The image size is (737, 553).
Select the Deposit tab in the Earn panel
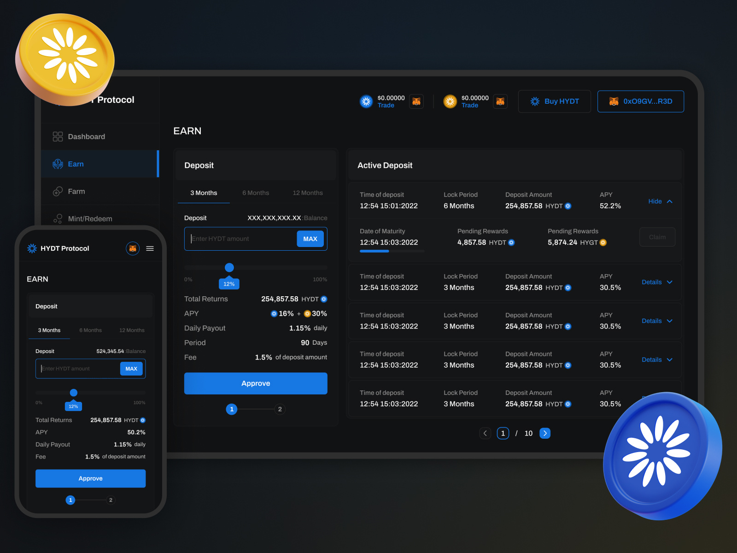coord(199,165)
